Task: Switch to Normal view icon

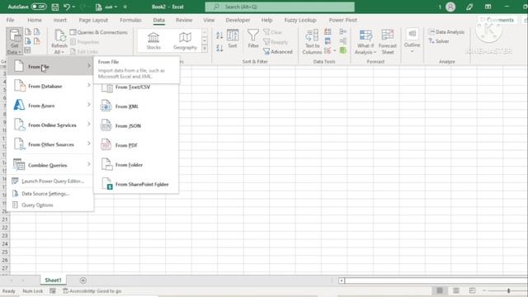Action: click(440, 290)
